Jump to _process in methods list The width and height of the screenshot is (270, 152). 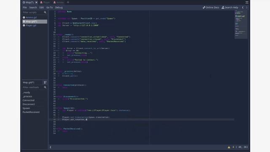[27, 96]
